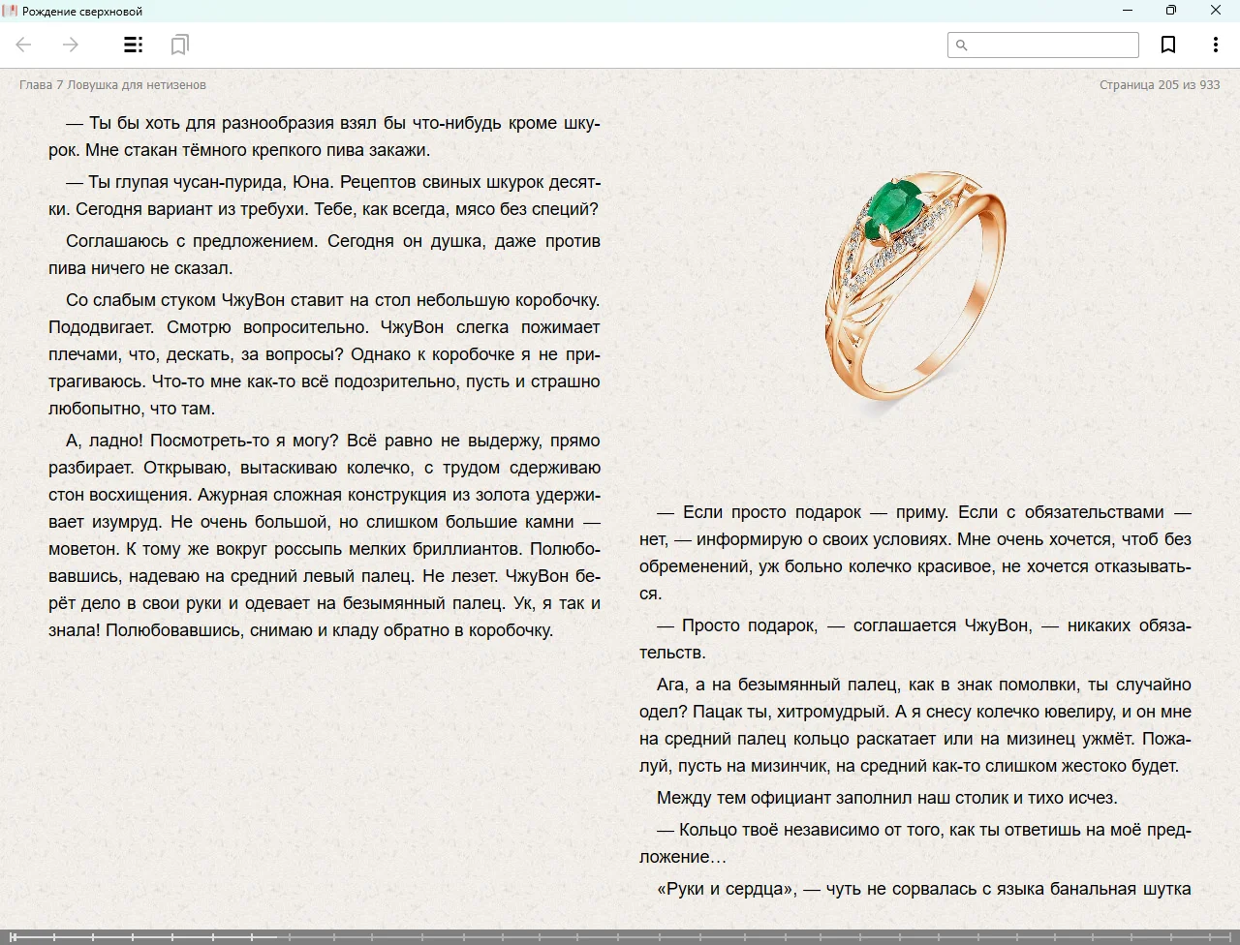Restore down the reader window

pos(1171,11)
